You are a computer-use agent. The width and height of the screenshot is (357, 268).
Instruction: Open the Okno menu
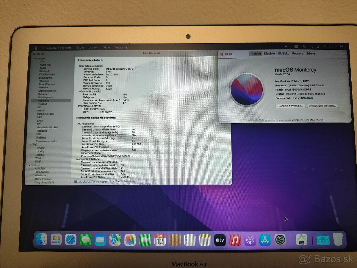(106, 47)
